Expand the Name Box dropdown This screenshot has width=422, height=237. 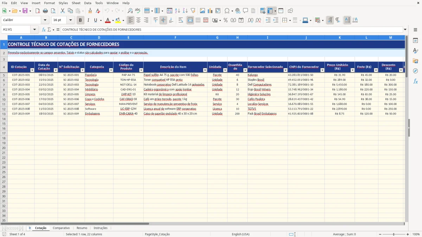point(35,29)
